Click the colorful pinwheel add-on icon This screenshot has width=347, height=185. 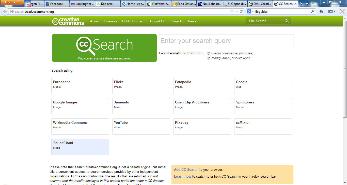(342, 11)
